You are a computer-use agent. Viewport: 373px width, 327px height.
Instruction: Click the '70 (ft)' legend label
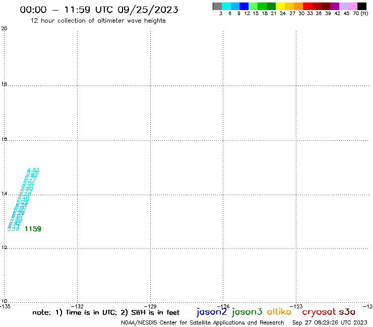[x=360, y=14]
